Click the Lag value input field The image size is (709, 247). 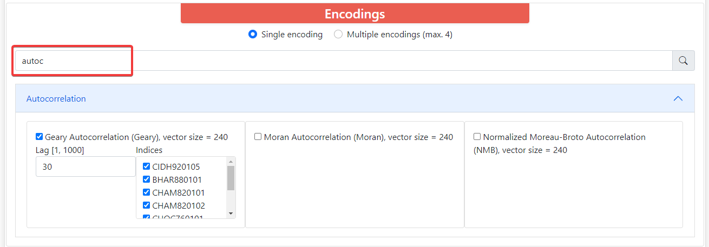[86, 167]
